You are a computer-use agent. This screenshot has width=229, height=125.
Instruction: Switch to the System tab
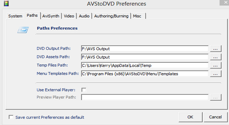[15, 16]
